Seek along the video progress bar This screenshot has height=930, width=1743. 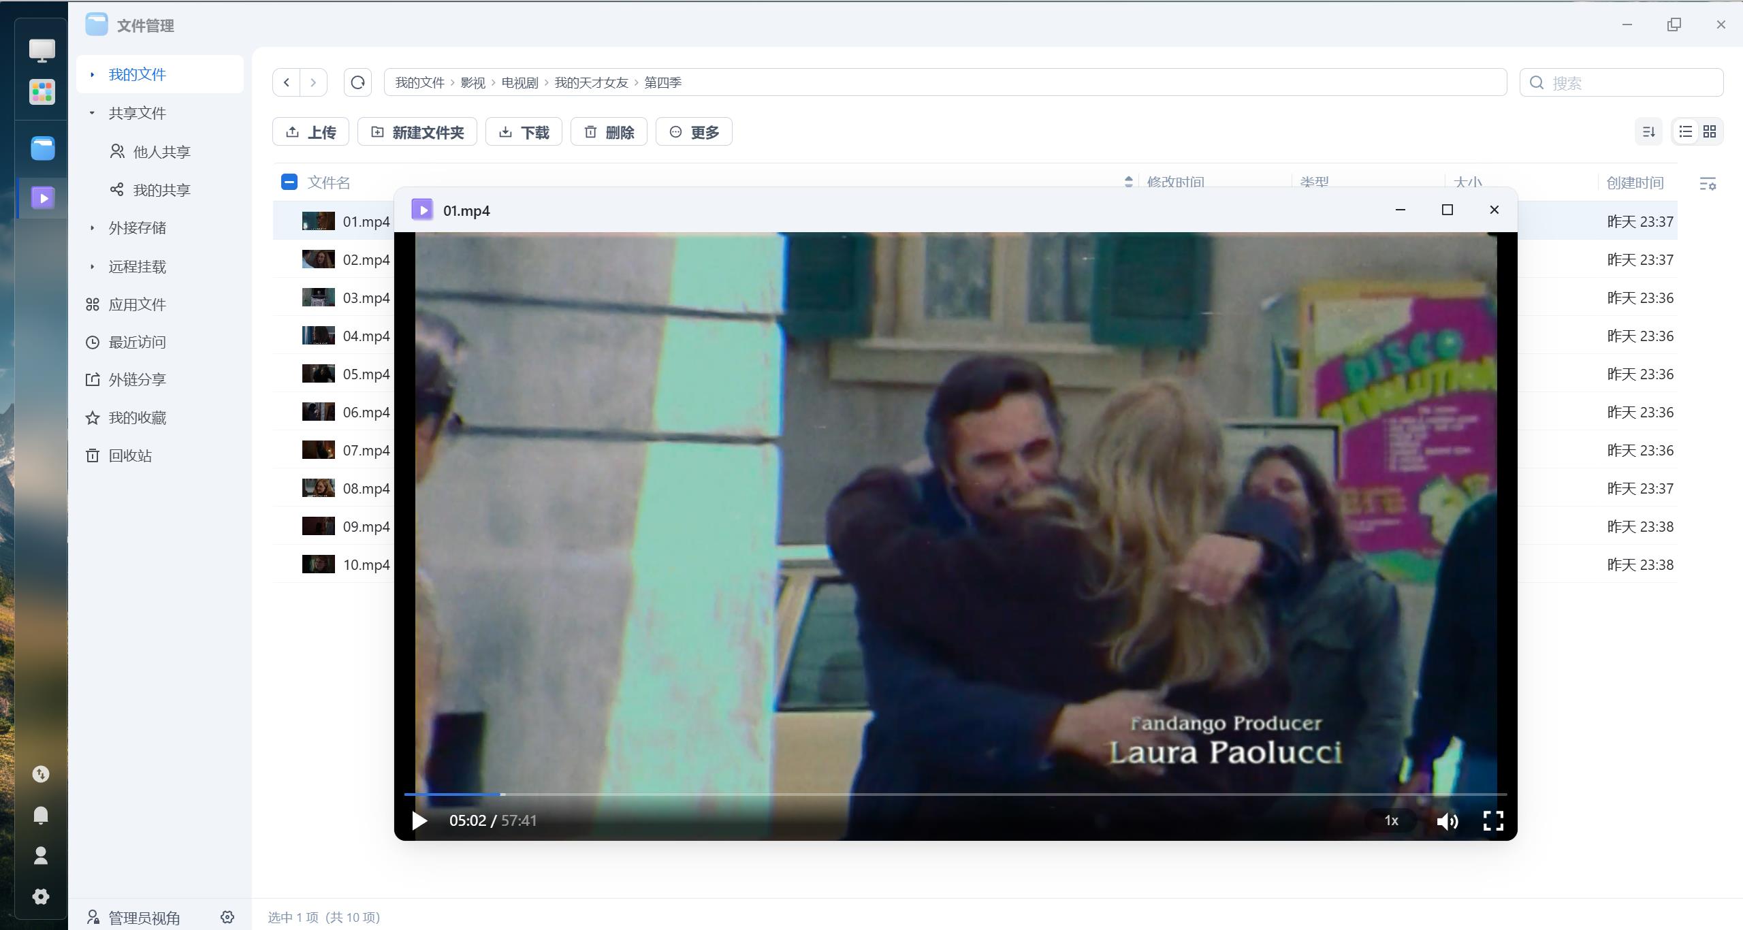[x=955, y=794]
